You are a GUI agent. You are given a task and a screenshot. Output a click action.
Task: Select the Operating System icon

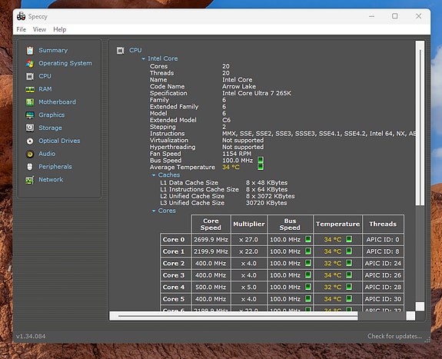[30, 64]
